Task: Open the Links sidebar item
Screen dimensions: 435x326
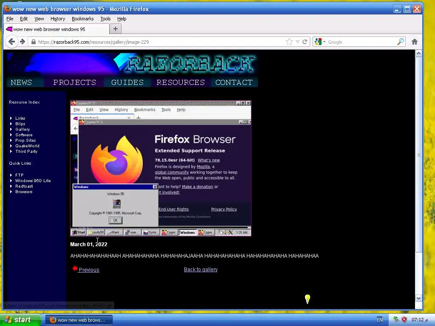Action: coord(20,118)
